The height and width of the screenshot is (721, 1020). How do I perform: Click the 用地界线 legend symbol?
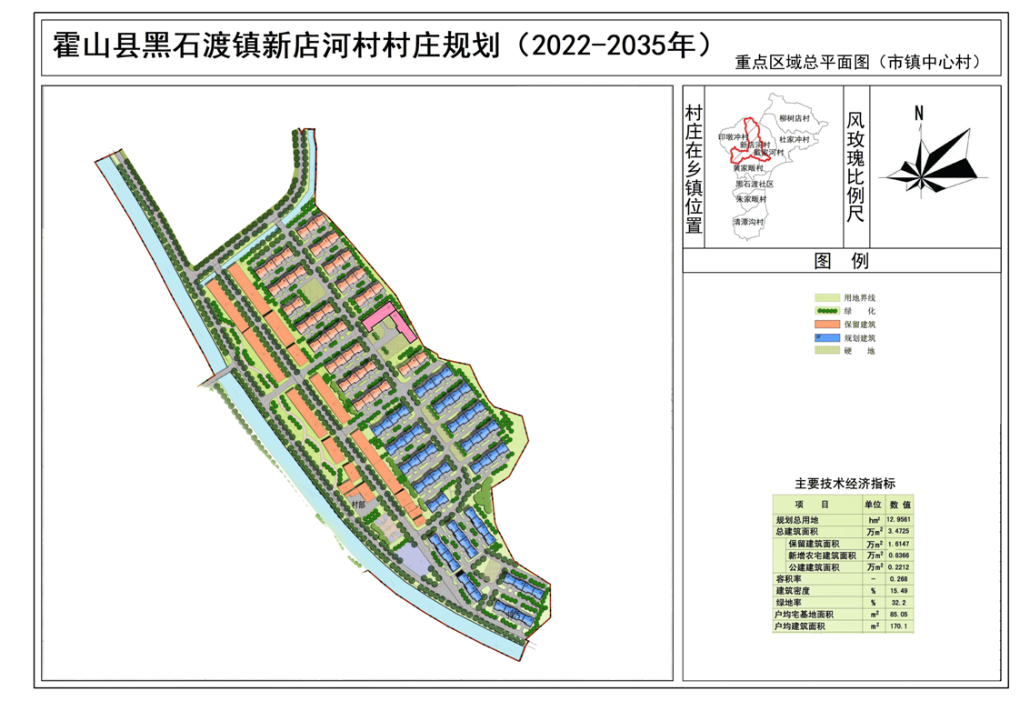826,297
